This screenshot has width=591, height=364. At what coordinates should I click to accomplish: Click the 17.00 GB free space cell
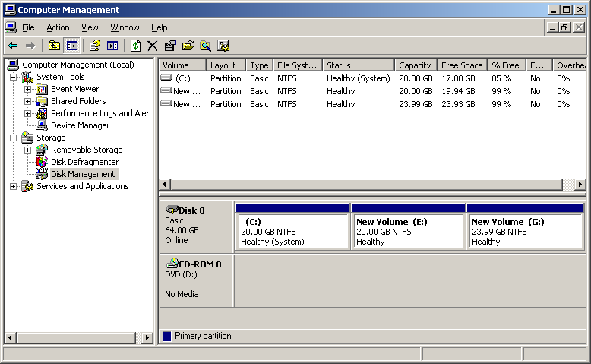click(458, 78)
